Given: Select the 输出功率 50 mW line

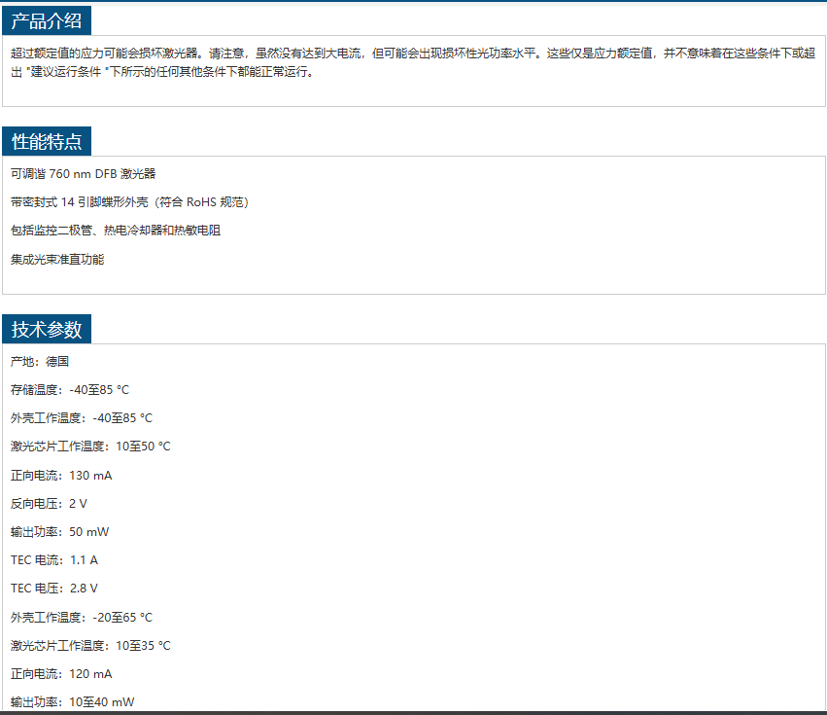Looking at the screenshot, I should [60, 532].
